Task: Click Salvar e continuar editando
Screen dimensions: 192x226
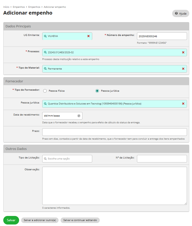Action: [80, 220]
